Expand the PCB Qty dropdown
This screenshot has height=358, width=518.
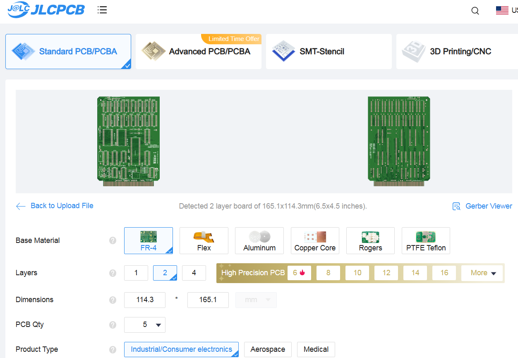[145, 325]
